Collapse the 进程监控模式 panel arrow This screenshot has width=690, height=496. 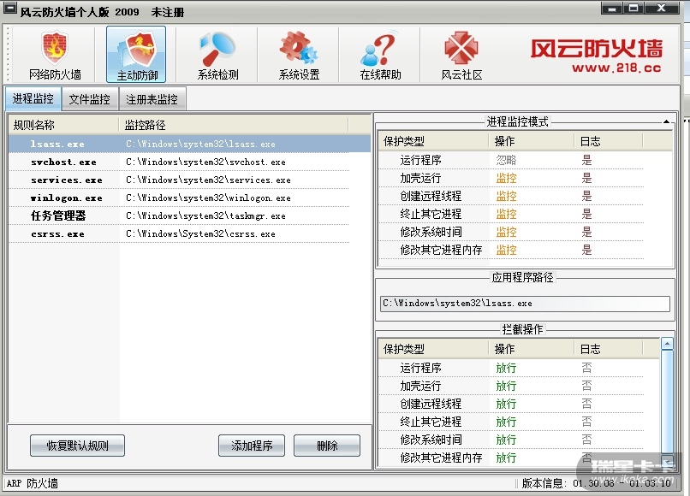pos(666,121)
